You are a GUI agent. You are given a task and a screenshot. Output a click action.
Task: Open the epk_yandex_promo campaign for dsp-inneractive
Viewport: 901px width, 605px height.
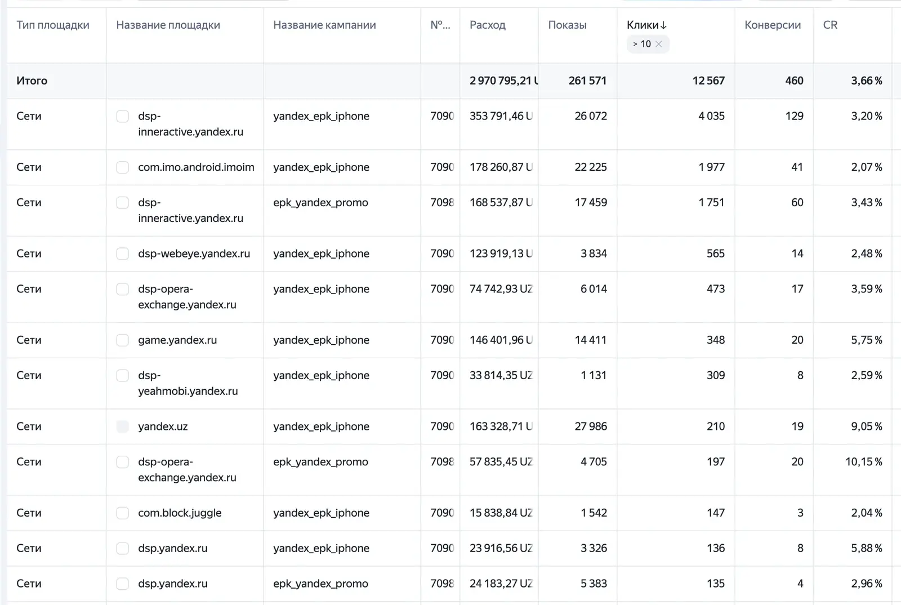[x=320, y=203]
